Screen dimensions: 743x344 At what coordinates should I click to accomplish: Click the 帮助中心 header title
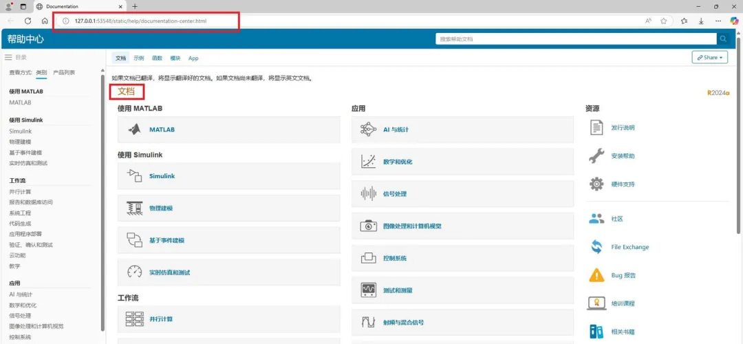25,39
